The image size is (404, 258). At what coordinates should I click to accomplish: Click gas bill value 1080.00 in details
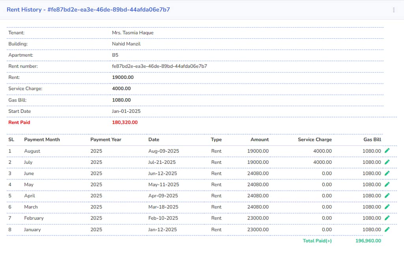point(122,100)
